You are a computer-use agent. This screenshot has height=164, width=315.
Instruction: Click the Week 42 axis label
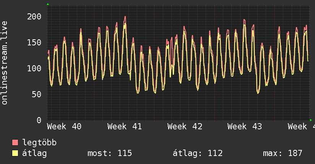tap(185, 127)
